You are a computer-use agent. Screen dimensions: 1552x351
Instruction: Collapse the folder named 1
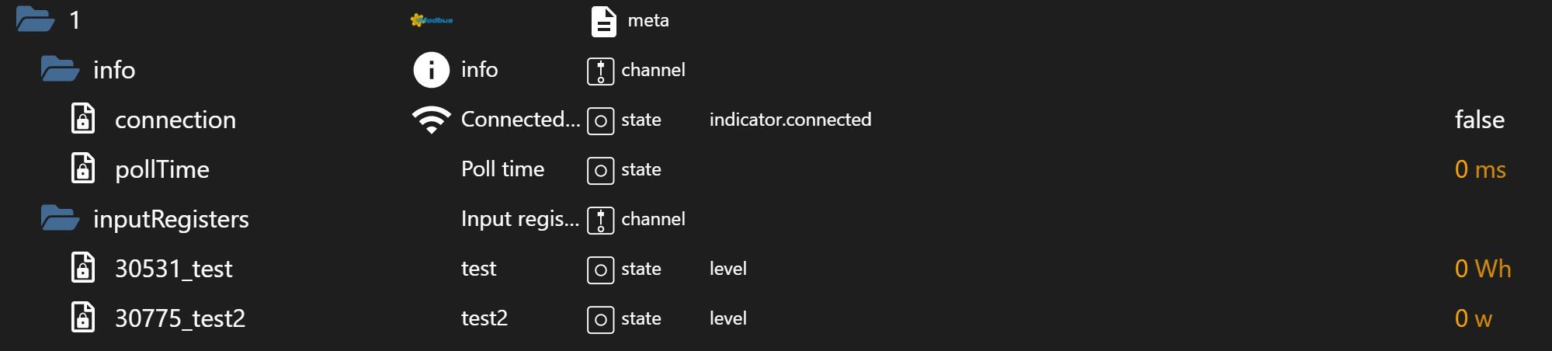point(35,19)
